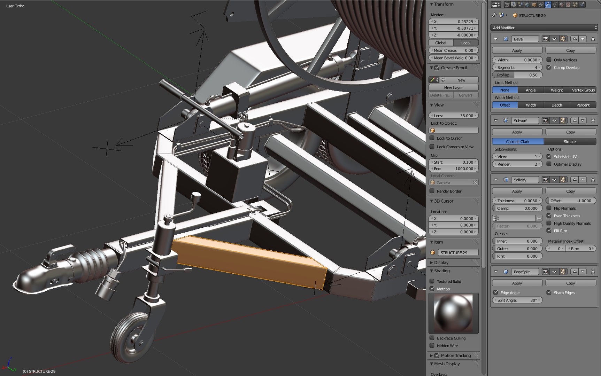
Task: Adjust the Solidify Outer crease slider
Action: [x=517, y=249]
